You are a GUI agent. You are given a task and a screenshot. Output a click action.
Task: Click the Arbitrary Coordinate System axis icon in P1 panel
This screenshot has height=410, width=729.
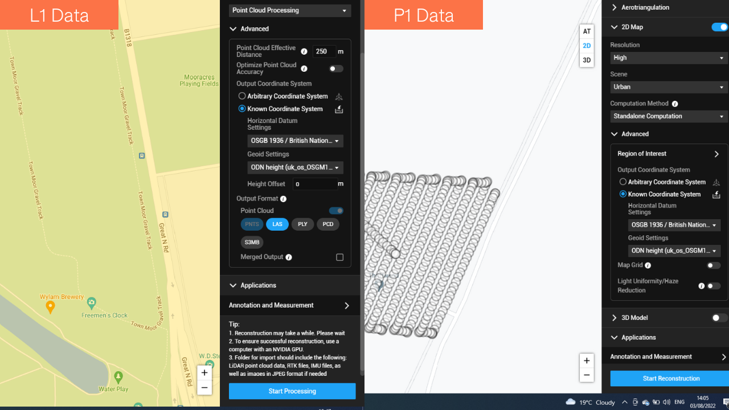tap(716, 182)
